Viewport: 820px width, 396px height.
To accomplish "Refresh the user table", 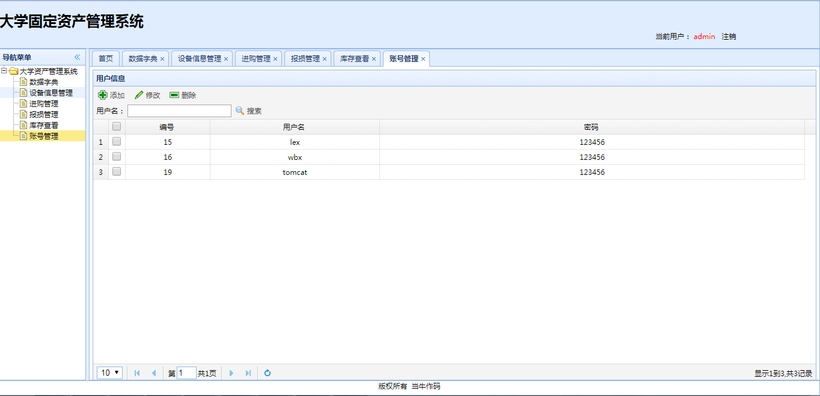I will tap(268, 373).
